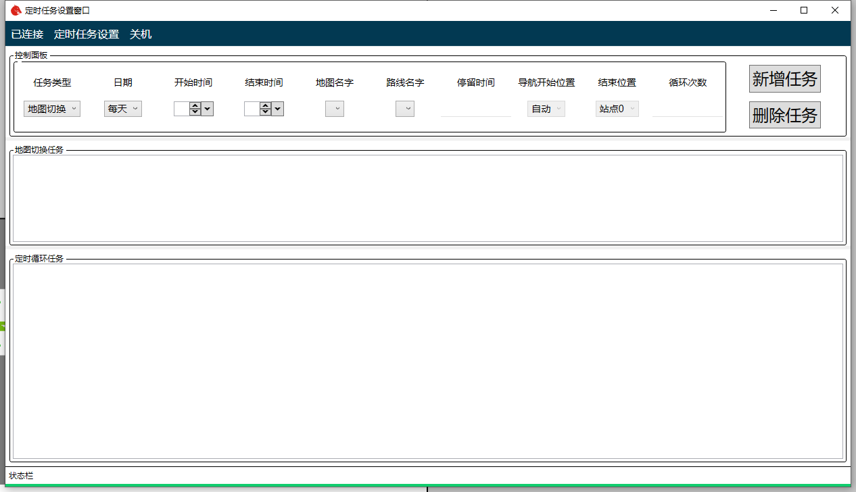Image resolution: width=856 pixels, height=492 pixels.
Task: Expand the 导航开始位置 dropdown showing 自动
Action: click(x=546, y=109)
